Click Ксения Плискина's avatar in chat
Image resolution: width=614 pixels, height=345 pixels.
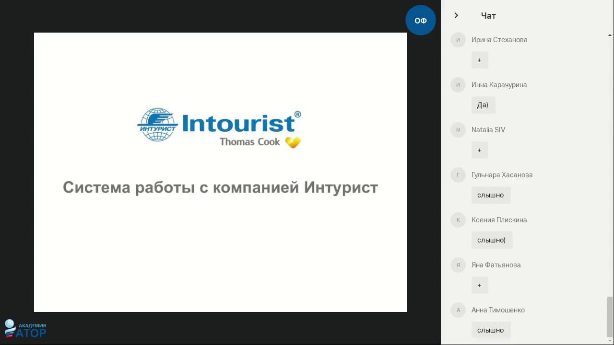[x=458, y=220]
